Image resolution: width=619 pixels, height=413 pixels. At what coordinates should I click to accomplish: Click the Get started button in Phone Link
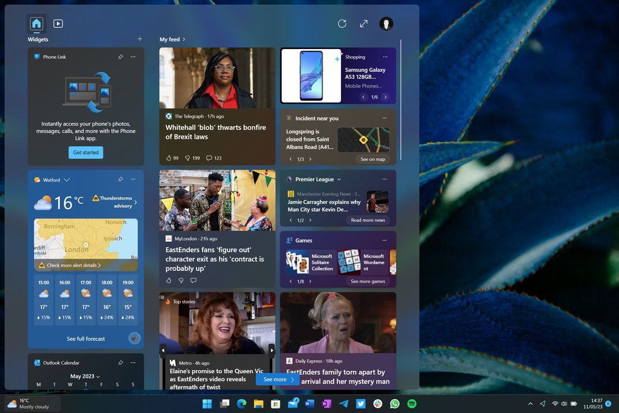85,152
